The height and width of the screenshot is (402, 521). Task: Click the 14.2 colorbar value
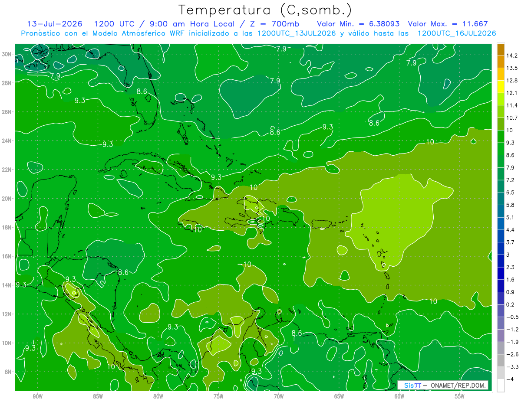[x=512, y=56]
